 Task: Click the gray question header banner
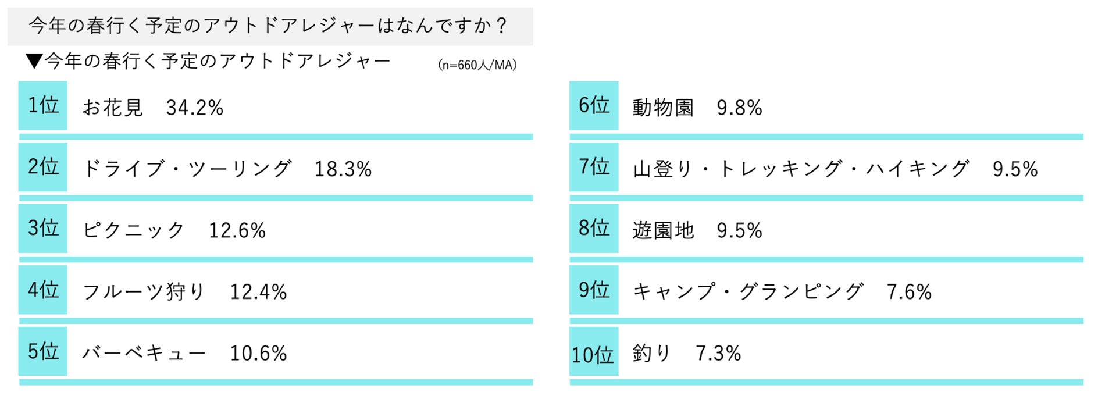tap(270, 26)
